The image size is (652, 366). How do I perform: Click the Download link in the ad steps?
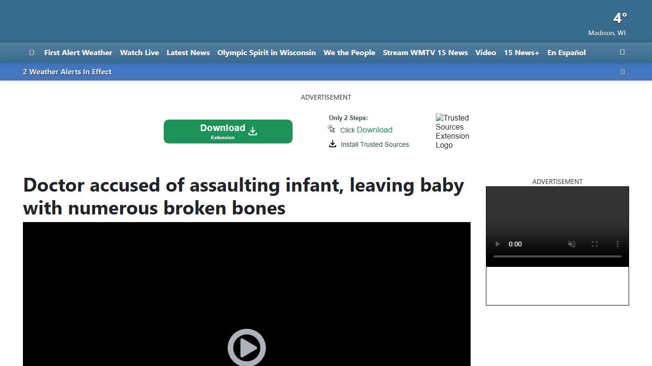(x=374, y=130)
